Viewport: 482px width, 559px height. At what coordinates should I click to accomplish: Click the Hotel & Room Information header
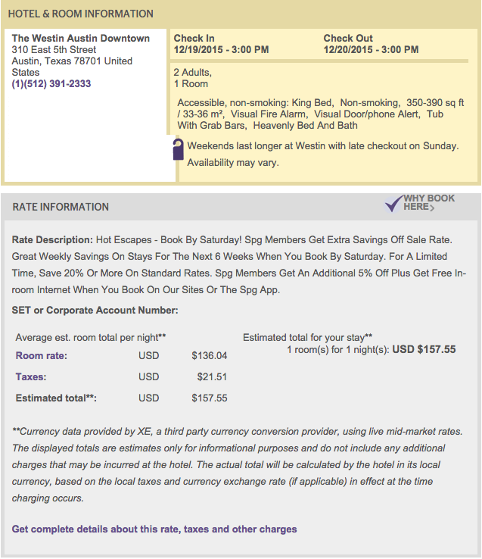tap(81, 14)
